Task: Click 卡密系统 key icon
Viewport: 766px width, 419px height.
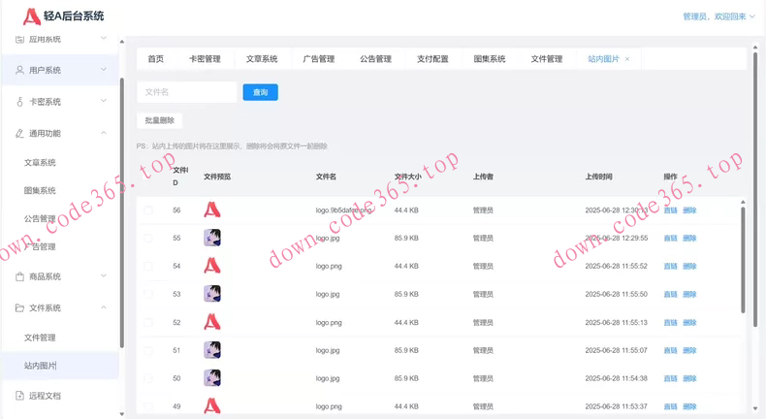Action: click(19, 102)
